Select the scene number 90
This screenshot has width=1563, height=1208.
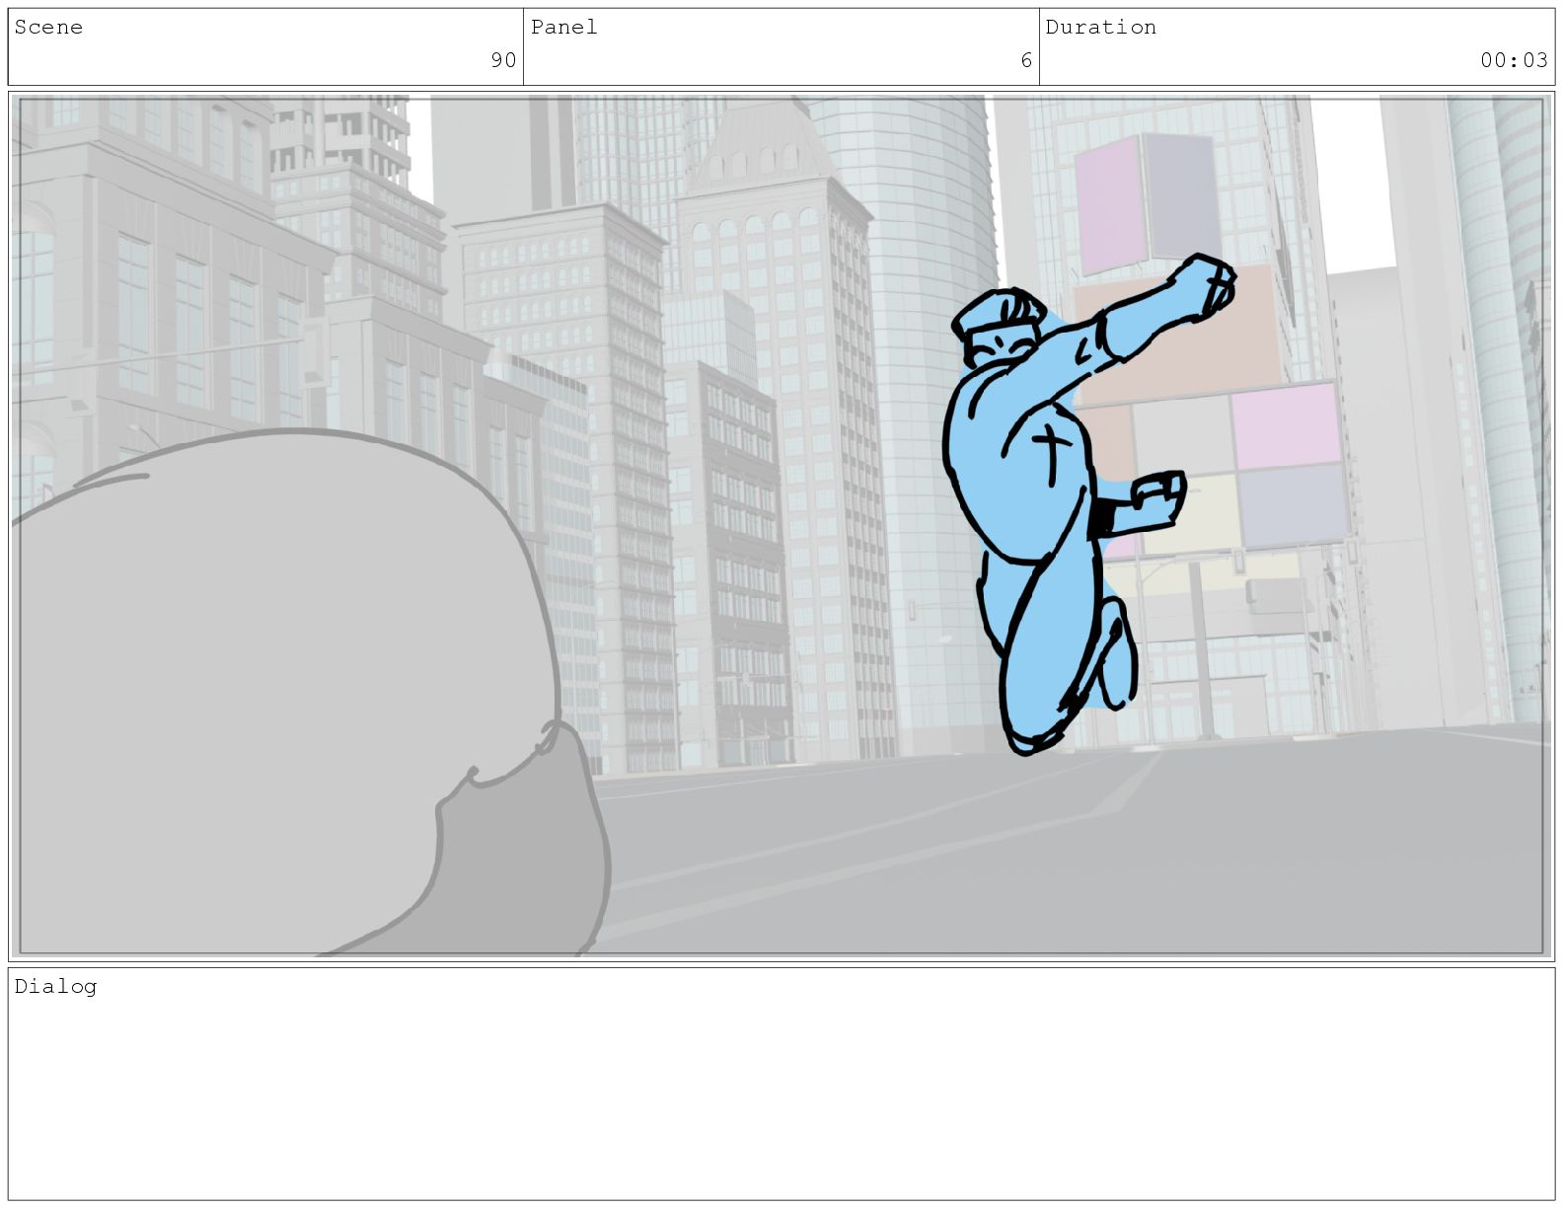(x=503, y=60)
